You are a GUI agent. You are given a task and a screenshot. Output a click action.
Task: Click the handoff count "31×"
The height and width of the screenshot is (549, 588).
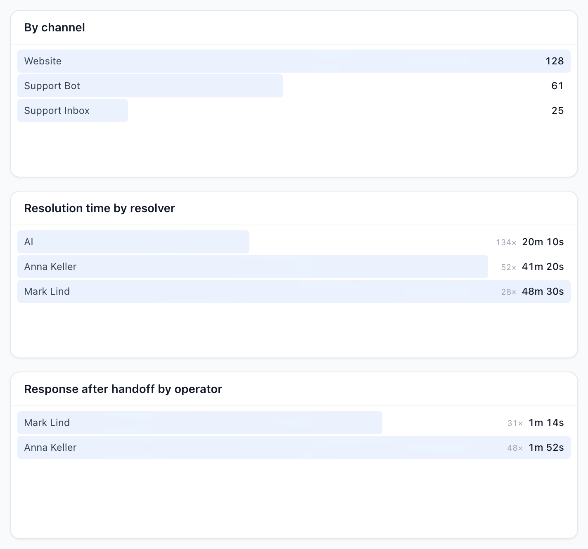[x=515, y=424]
